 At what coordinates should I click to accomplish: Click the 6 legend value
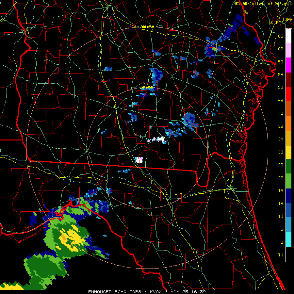(282, 229)
